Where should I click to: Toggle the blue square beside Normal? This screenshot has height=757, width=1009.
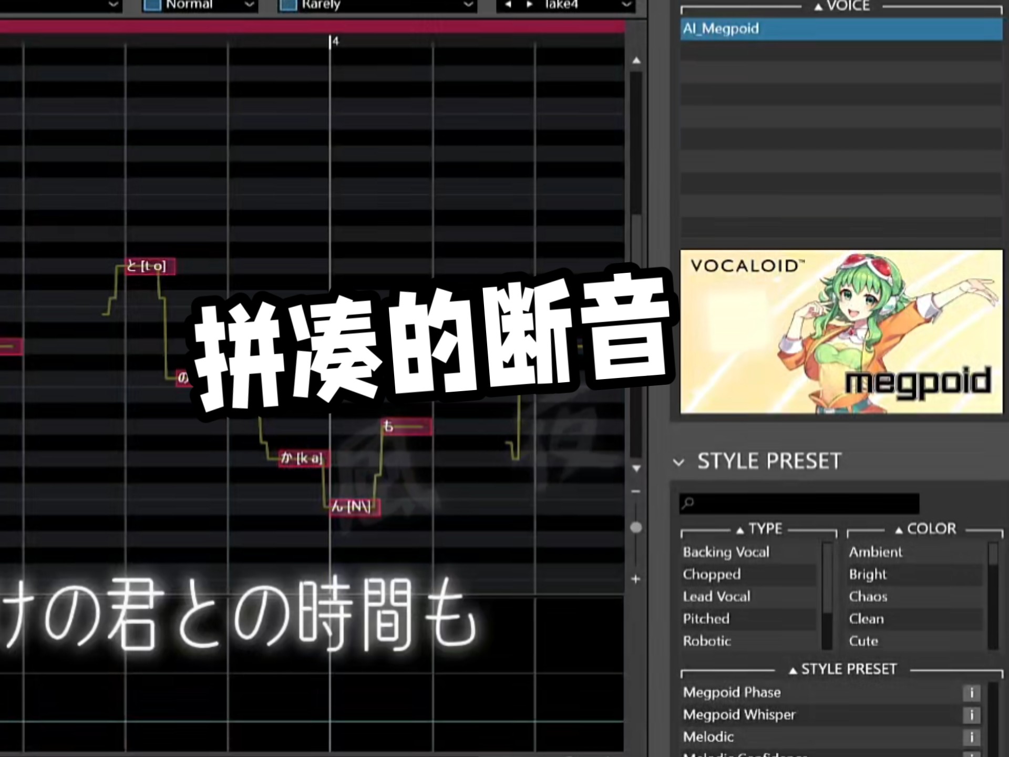click(152, 5)
